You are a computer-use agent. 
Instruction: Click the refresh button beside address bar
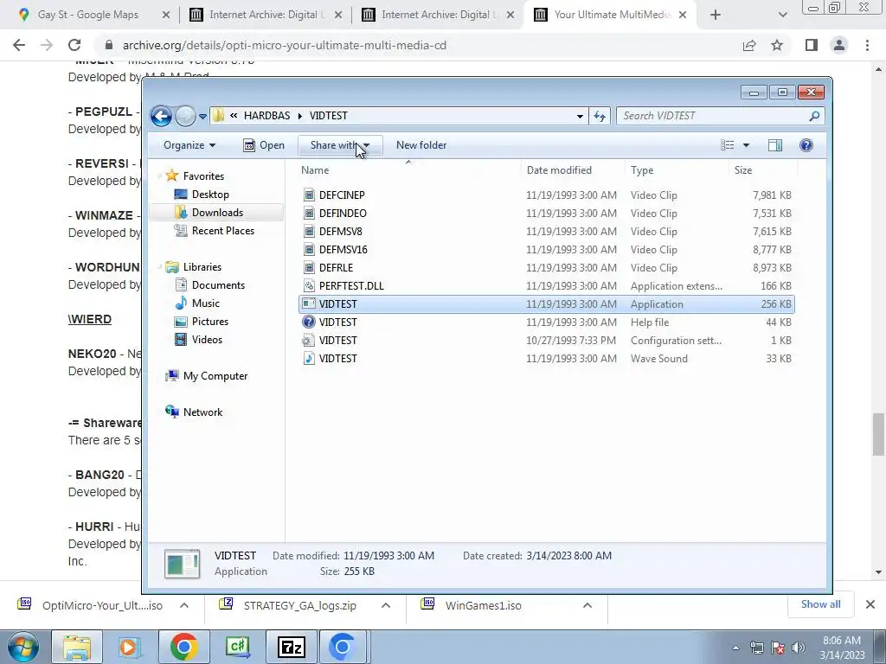[x=599, y=117]
